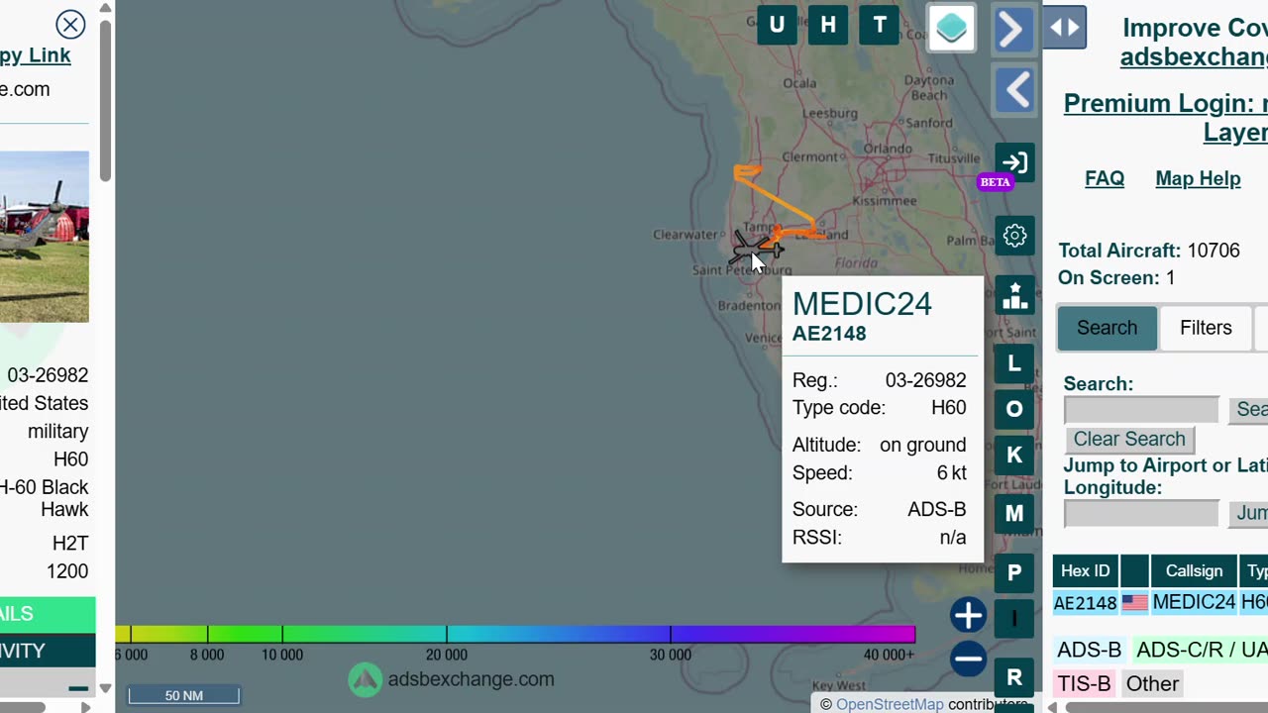Image resolution: width=1268 pixels, height=713 pixels.
Task: Expand sidebar with double-arrow button
Action: click(x=1065, y=27)
